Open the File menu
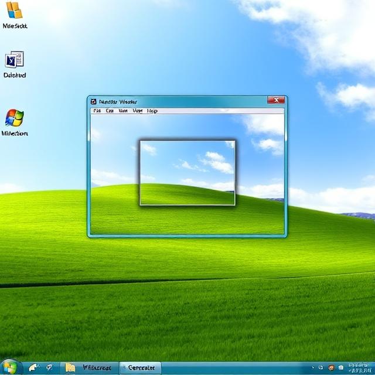 (x=97, y=111)
